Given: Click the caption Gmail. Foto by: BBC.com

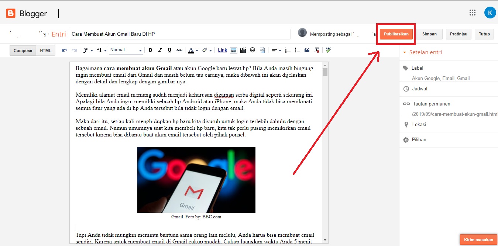Looking at the screenshot, I should point(196,217).
